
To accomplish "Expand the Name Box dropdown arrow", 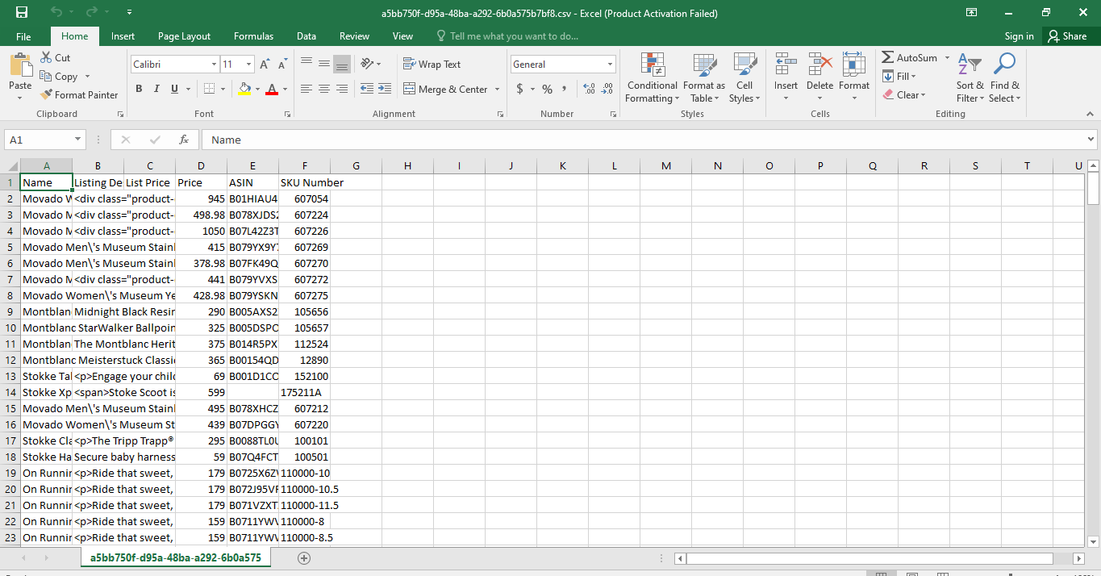I will (x=77, y=140).
